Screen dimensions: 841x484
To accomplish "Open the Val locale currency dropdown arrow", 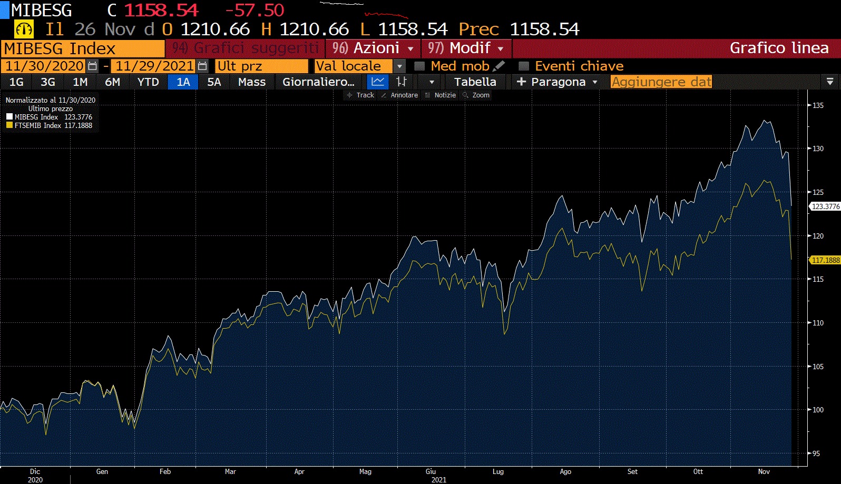I will (x=400, y=66).
